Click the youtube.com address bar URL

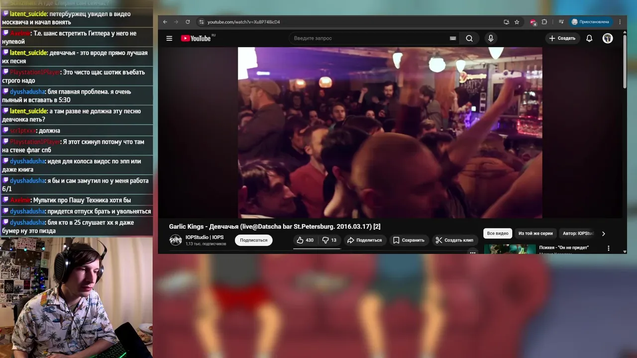click(x=243, y=22)
